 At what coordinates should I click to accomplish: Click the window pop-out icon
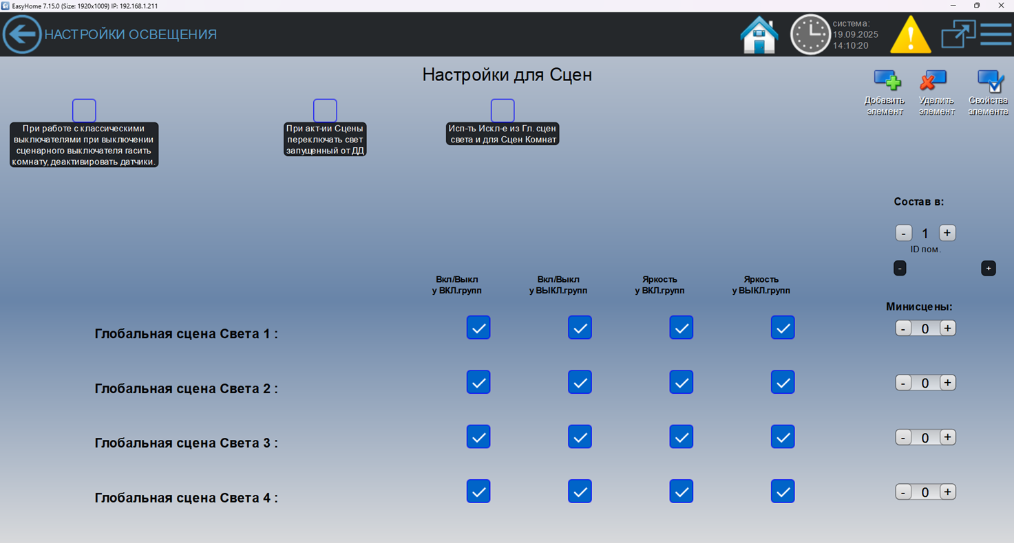(958, 34)
